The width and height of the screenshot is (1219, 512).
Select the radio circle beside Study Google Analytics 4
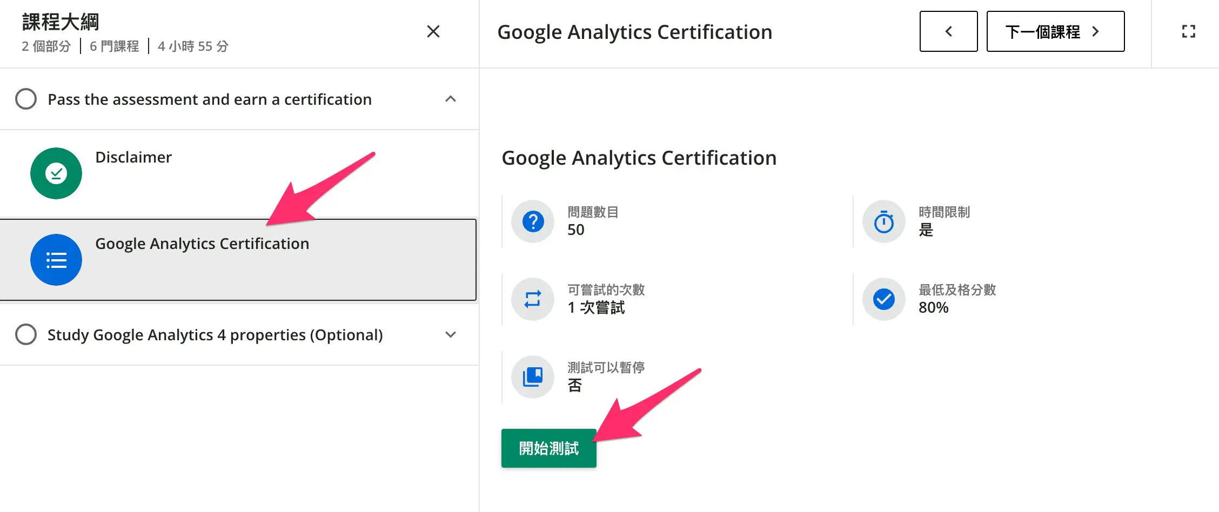coord(26,335)
